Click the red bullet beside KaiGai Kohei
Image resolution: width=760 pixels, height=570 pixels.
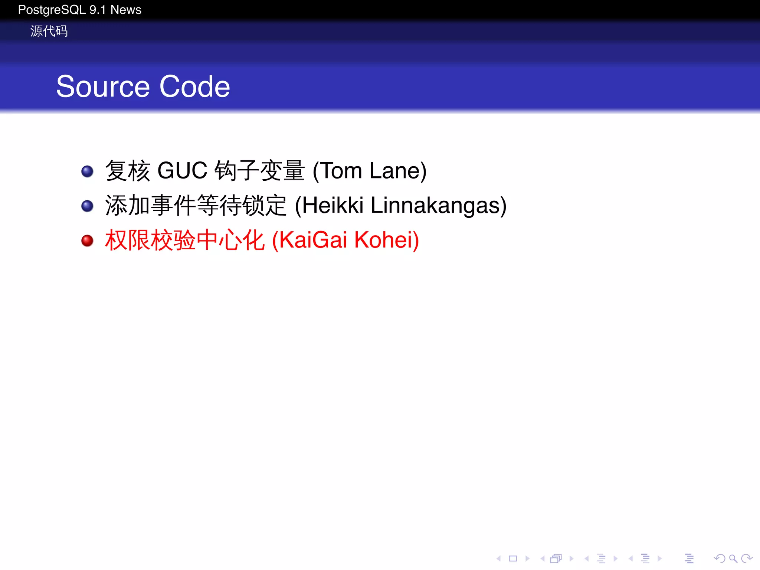[87, 241]
